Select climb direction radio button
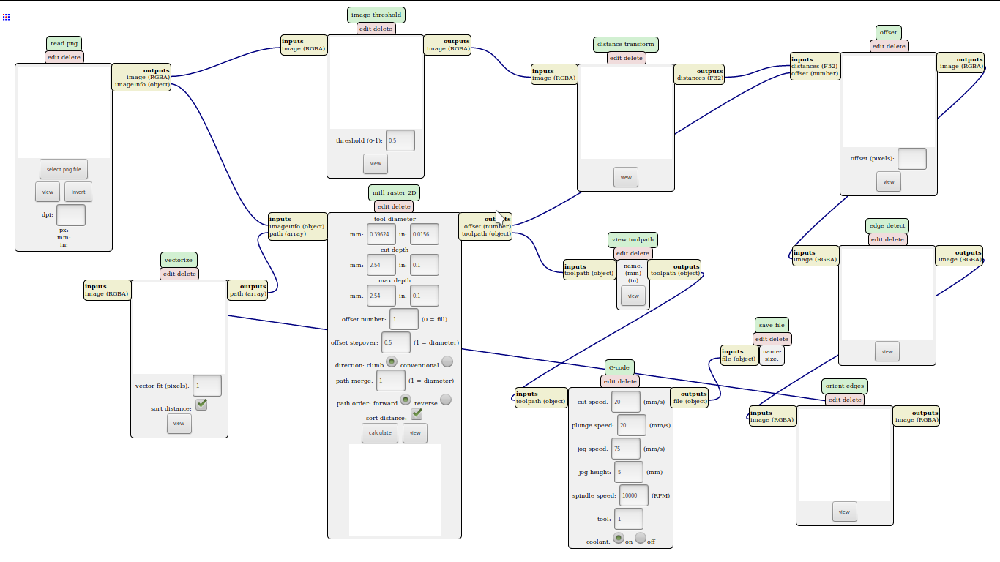The image size is (1000, 562). pyautogui.click(x=392, y=361)
